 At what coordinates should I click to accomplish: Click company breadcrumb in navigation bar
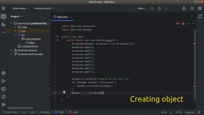pos(45,112)
